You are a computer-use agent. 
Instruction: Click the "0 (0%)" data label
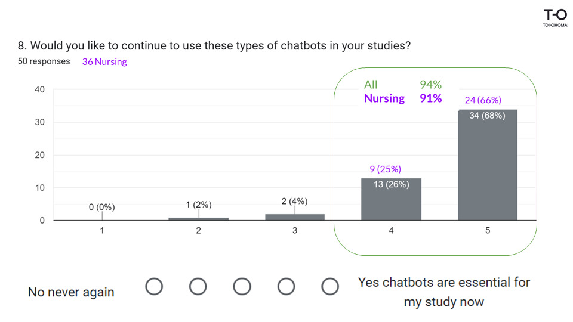click(101, 207)
